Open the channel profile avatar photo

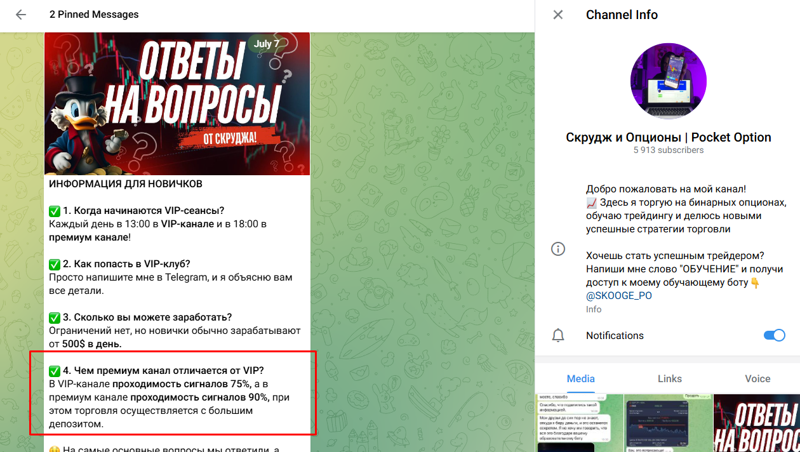(x=668, y=81)
